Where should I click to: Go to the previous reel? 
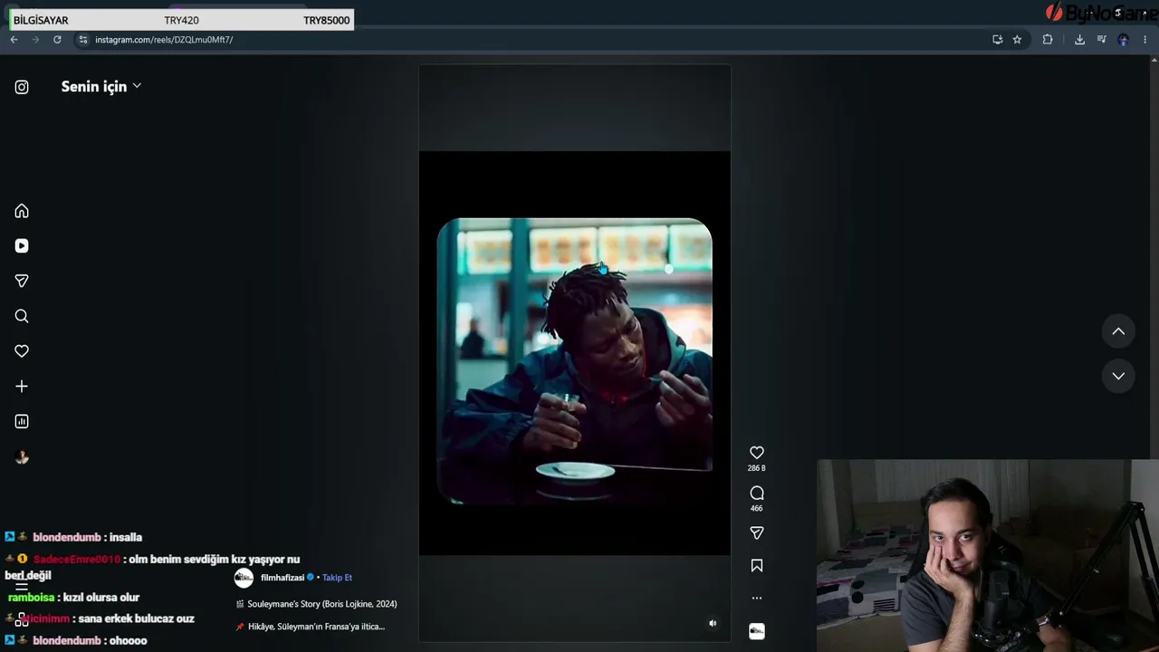(x=1118, y=331)
